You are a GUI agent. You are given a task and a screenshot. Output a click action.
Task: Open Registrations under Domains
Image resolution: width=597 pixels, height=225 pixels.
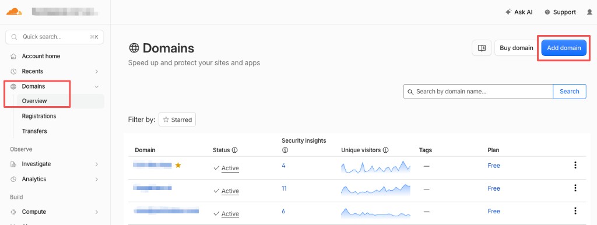pos(39,116)
